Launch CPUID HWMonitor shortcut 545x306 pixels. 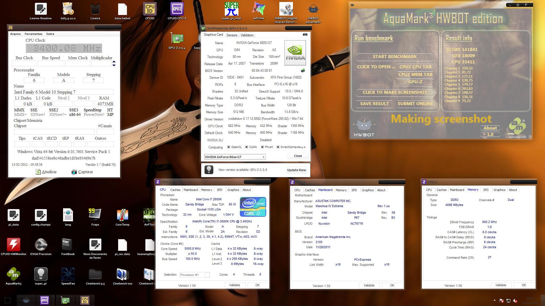point(13,247)
